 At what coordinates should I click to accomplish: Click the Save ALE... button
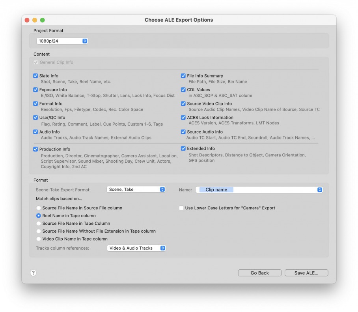[x=306, y=273]
